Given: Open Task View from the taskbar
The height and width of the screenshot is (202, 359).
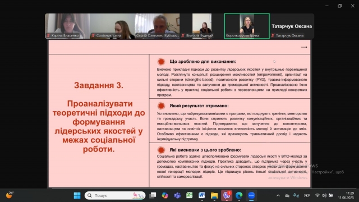Looking at the screenshot, I should click(x=153, y=195).
